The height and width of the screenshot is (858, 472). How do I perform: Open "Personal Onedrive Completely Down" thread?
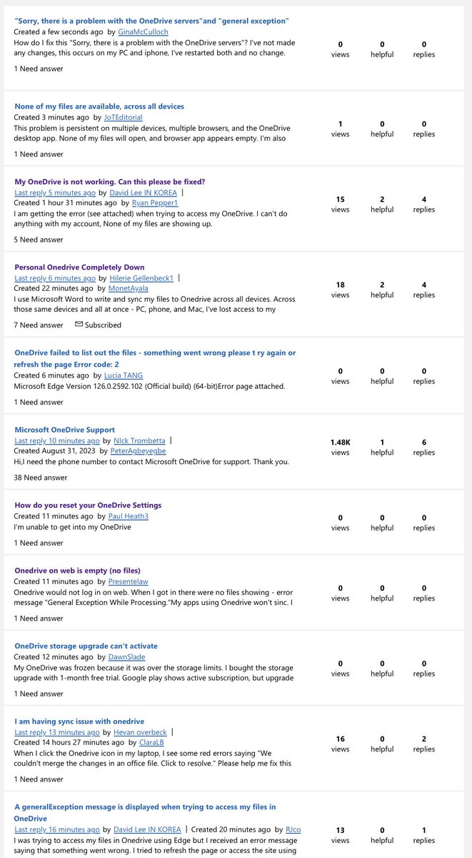point(79,267)
